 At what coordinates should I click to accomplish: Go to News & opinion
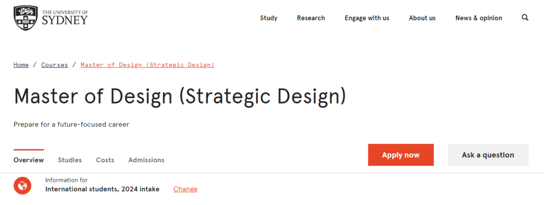[479, 18]
